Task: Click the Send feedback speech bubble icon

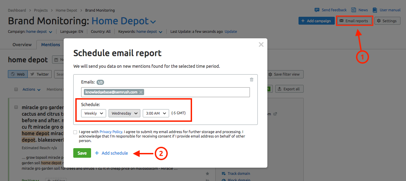Action: pos(317,10)
